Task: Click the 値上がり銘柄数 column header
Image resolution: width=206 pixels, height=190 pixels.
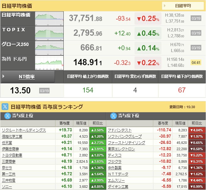Action: [88, 77]
